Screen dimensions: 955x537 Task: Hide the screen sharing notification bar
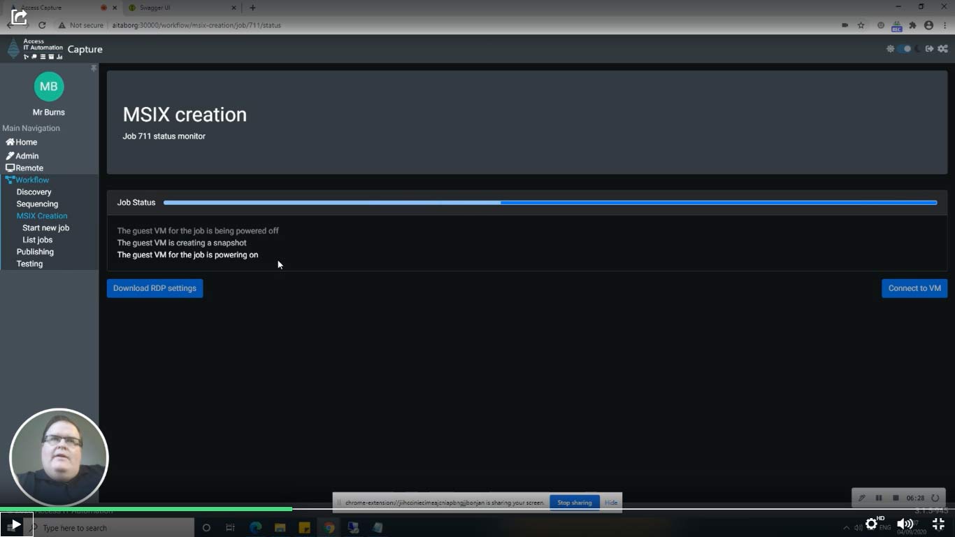pyautogui.click(x=610, y=502)
